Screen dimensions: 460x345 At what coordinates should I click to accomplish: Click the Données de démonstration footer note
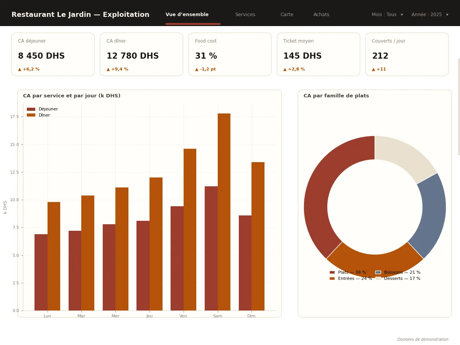pyautogui.click(x=423, y=340)
